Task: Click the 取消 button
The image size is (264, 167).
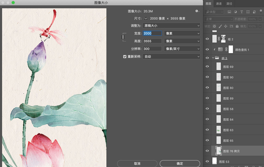Action: [x=137, y=163]
